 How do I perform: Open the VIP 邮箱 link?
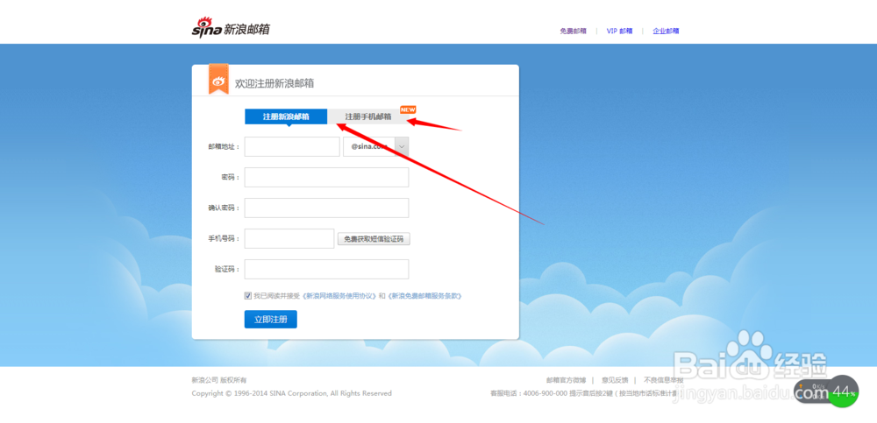click(x=620, y=32)
